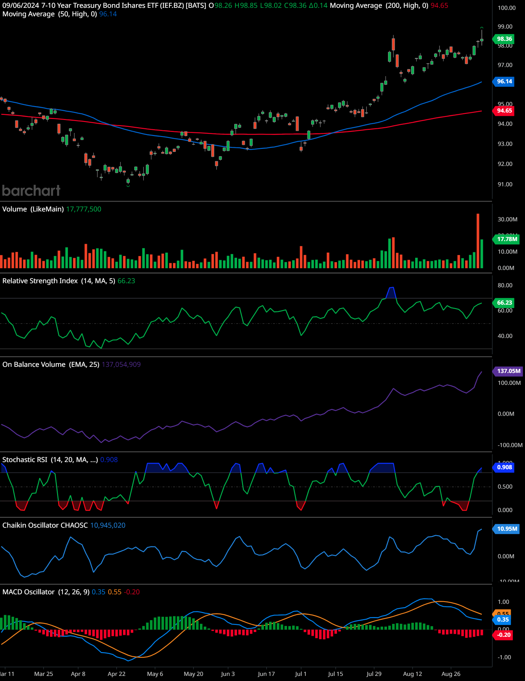This screenshot has height=681, width=525.
Task: Click the 94.00 price axis label
Action: tap(505, 124)
